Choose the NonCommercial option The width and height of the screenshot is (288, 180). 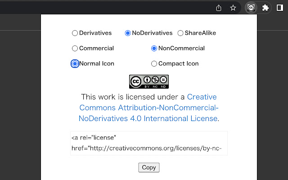click(154, 48)
